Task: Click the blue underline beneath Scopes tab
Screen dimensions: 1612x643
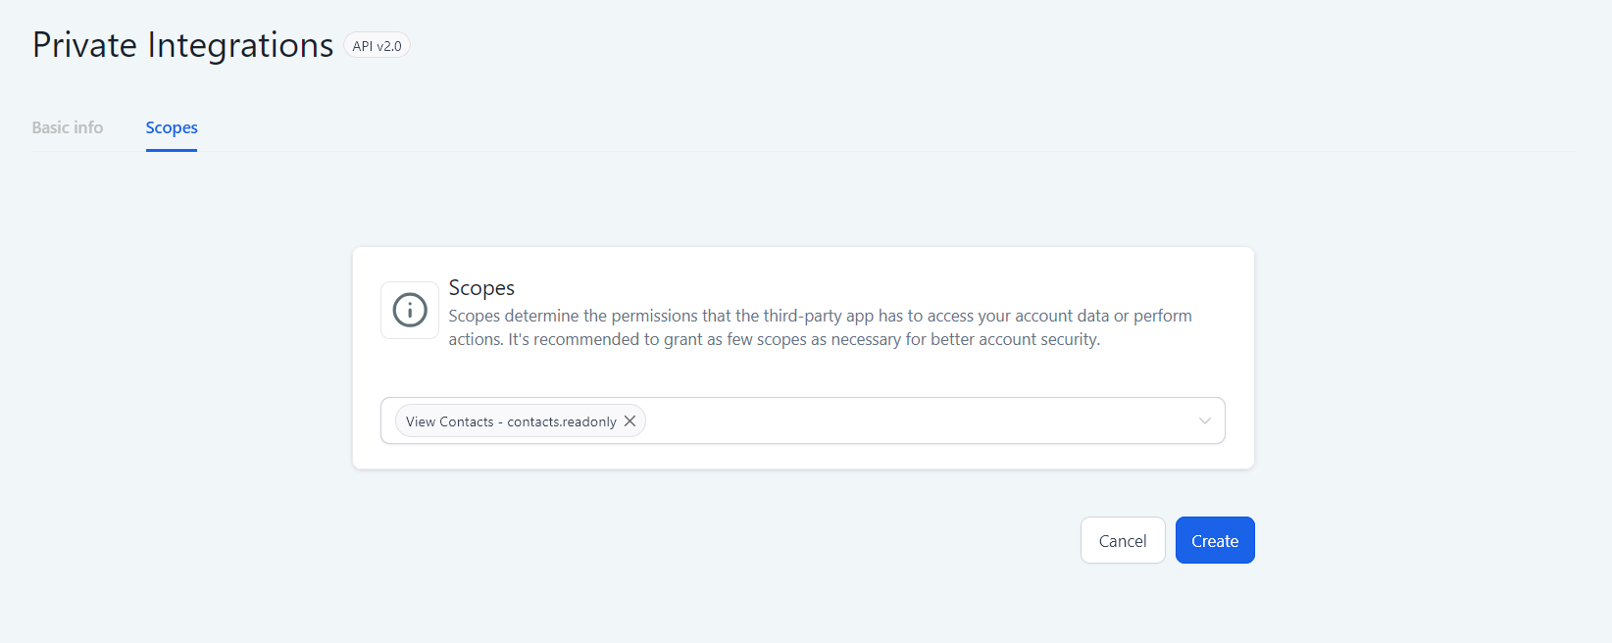Action: 172,150
